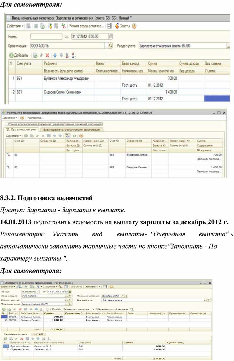
Task: Click the Номер input field
Action: 46,36
